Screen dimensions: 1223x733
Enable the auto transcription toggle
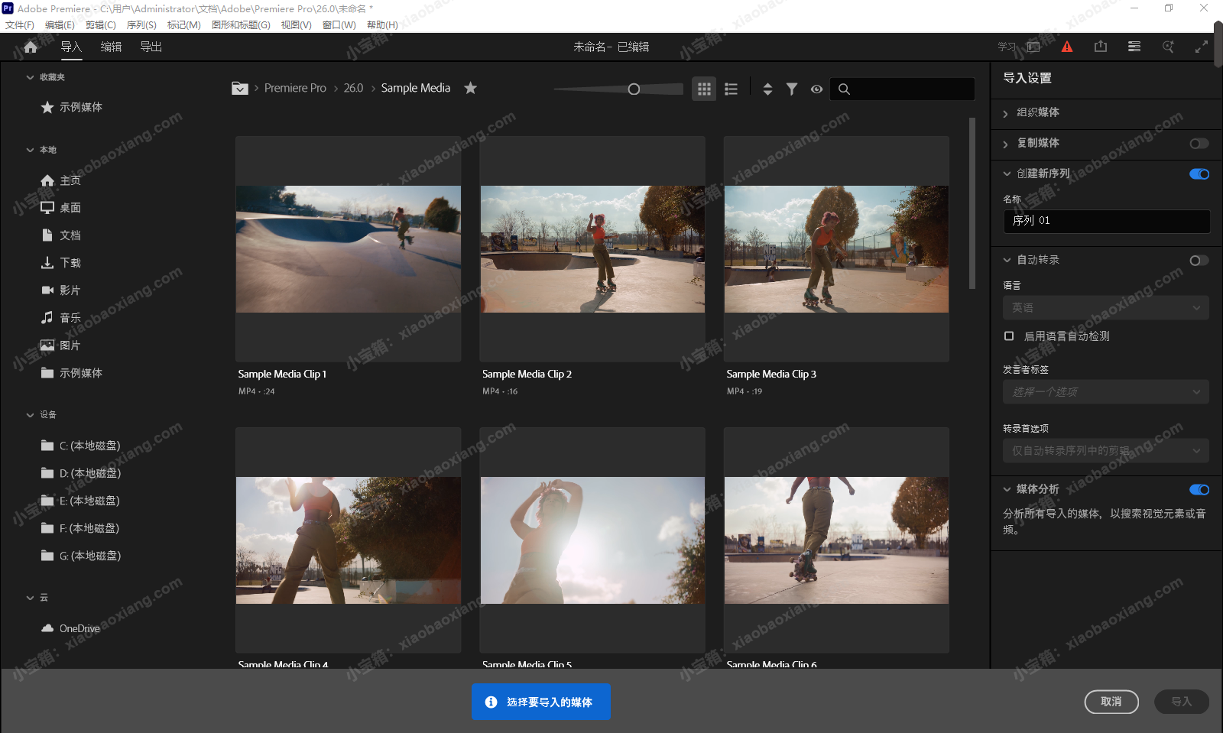point(1199,261)
